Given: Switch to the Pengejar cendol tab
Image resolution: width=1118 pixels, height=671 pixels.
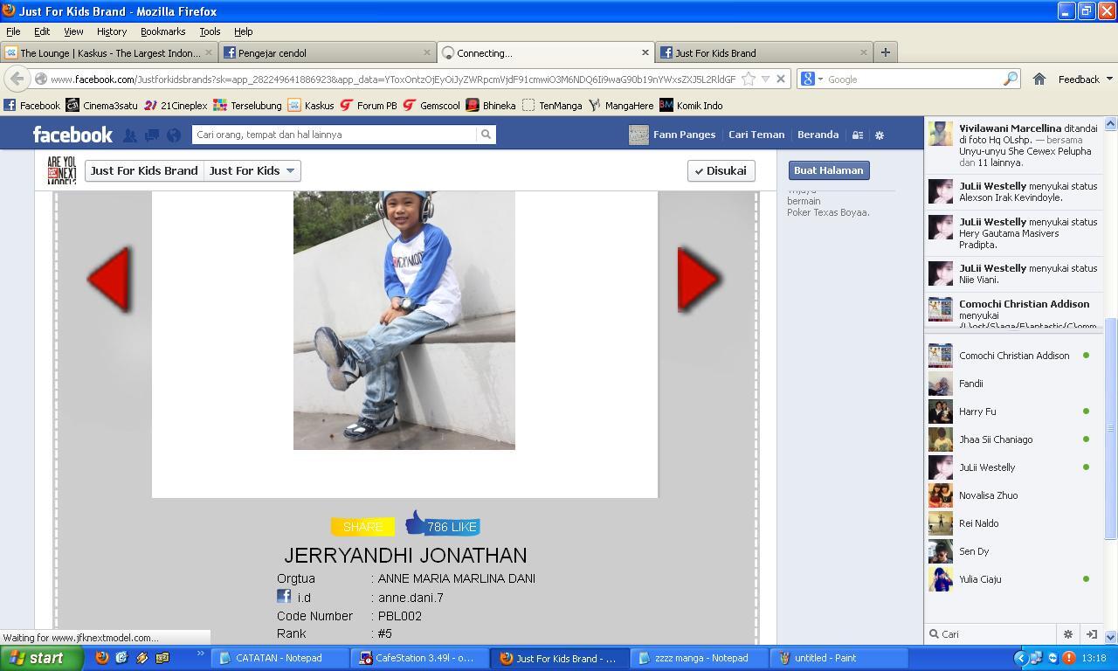Looking at the screenshot, I should click(x=328, y=52).
